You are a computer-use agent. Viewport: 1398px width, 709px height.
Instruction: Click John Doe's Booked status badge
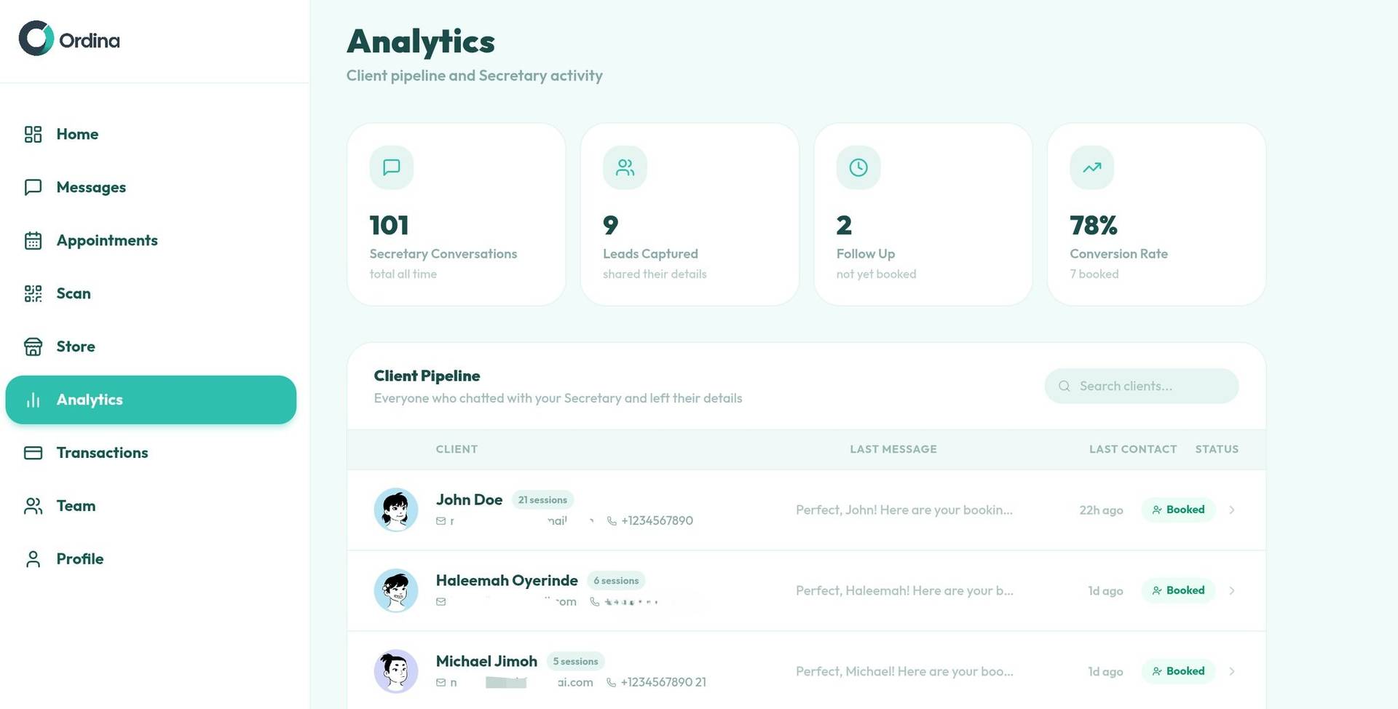pyautogui.click(x=1178, y=510)
